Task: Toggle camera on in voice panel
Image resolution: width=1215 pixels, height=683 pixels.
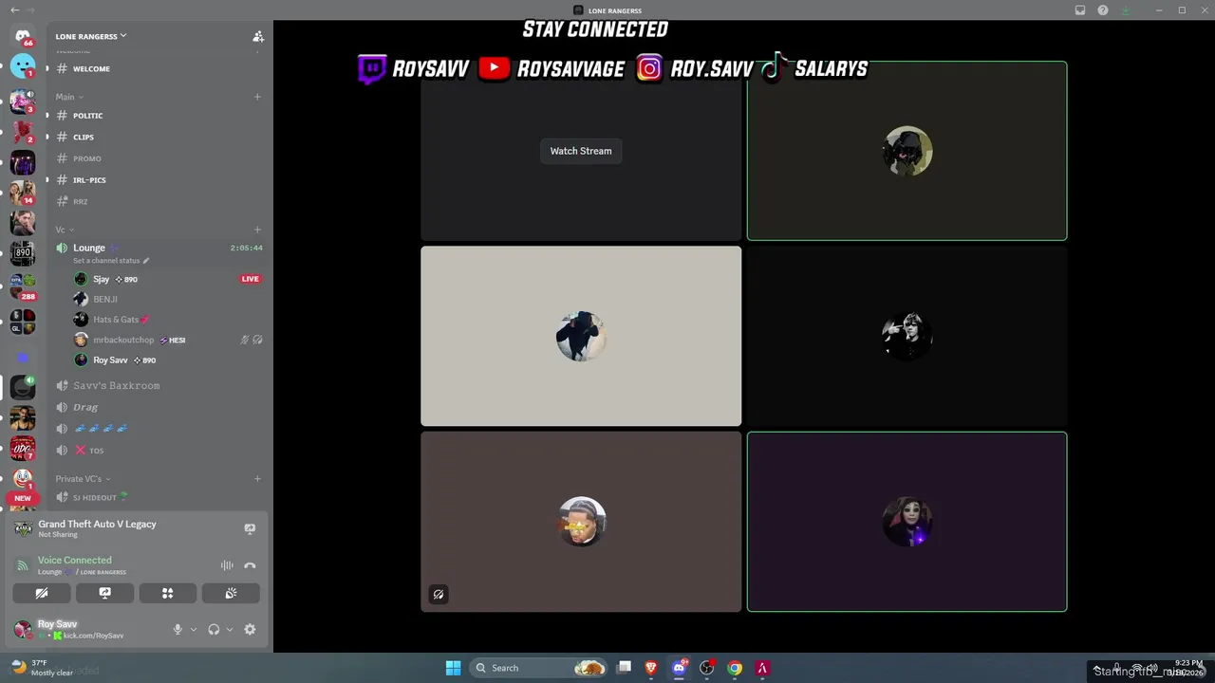Action: click(x=42, y=593)
